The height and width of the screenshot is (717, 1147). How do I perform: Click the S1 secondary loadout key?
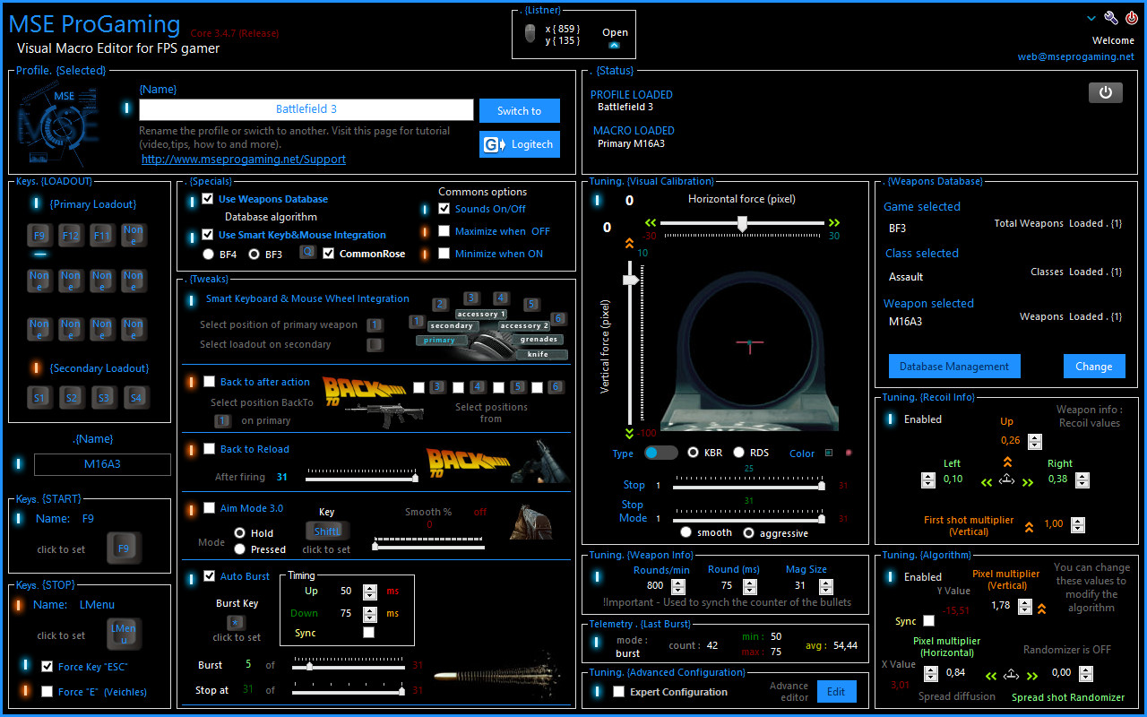[39, 397]
